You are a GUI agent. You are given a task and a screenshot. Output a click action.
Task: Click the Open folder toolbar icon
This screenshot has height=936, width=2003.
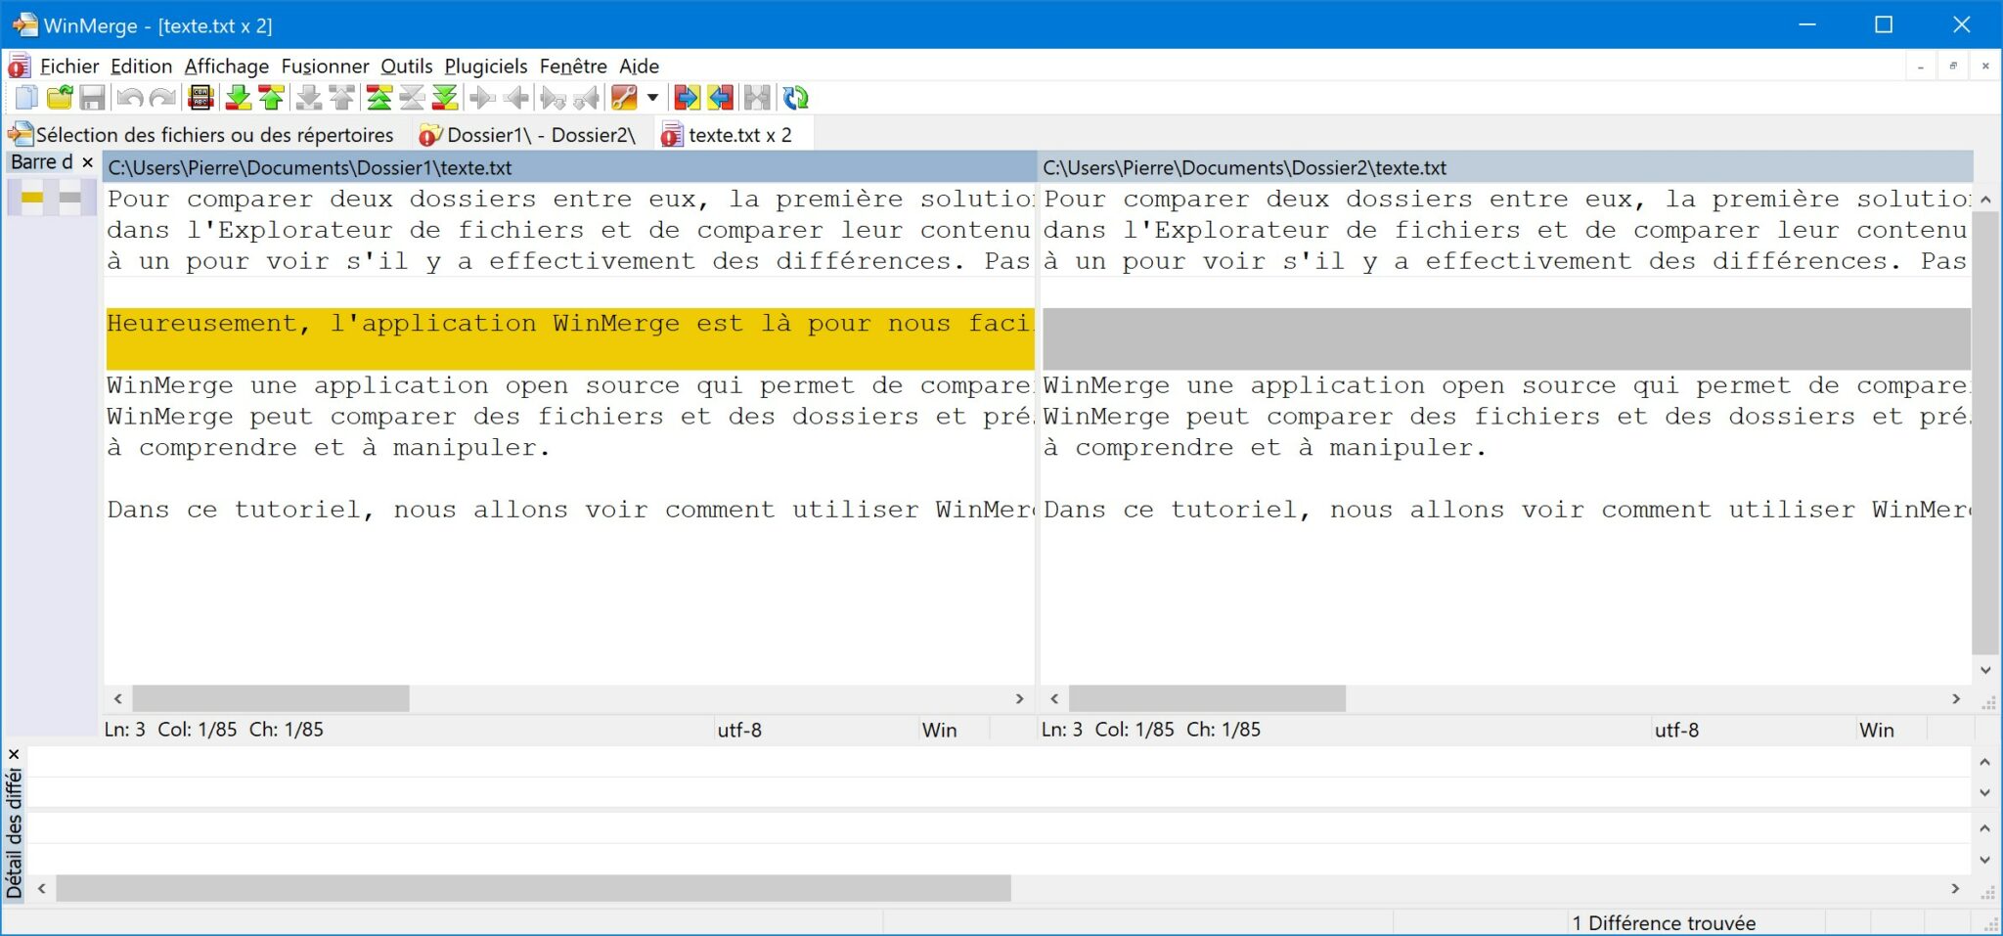[x=60, y=98]
